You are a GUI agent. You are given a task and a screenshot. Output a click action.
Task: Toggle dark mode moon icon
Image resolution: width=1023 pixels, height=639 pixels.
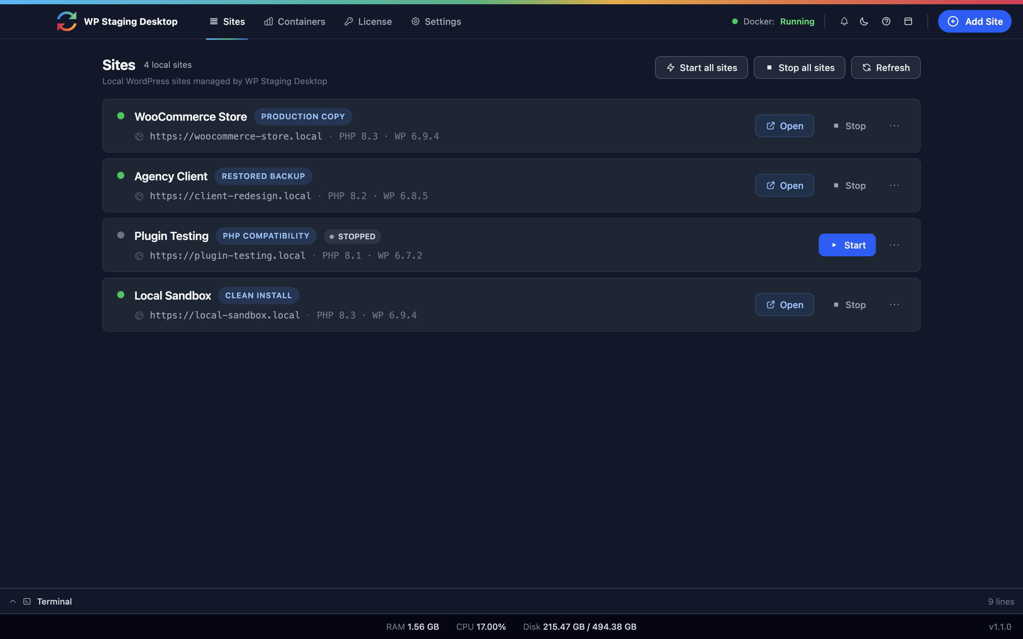(864, 21)
